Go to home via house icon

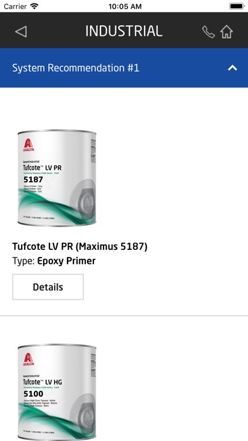[227, 32]
